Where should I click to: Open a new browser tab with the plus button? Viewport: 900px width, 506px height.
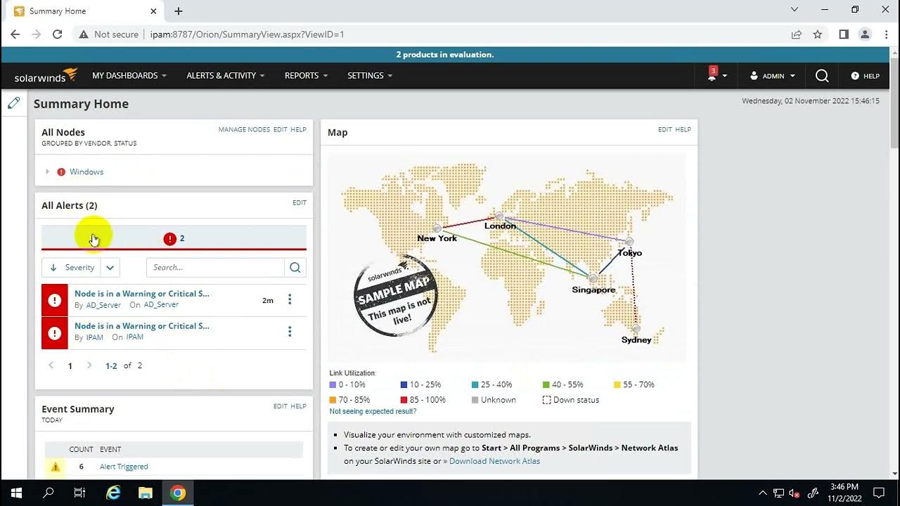coord(179,11)
